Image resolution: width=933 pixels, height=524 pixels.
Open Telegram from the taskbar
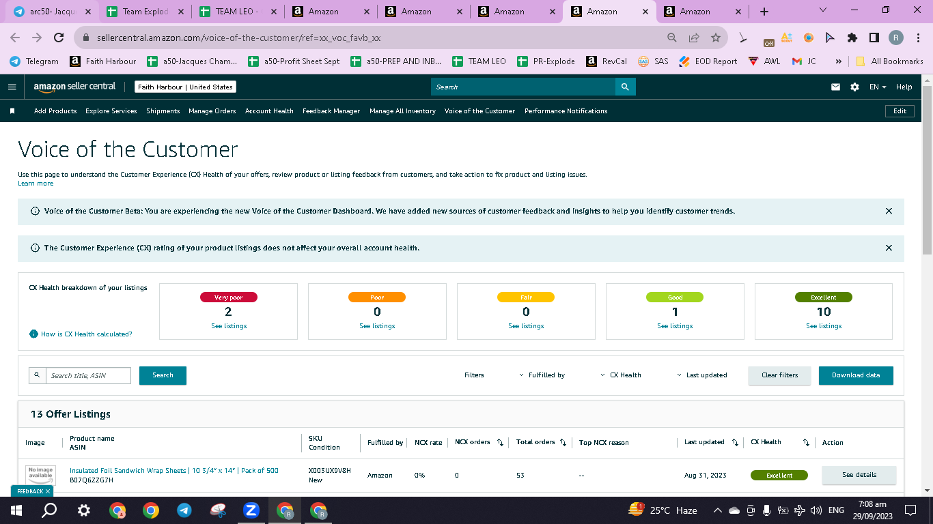[x=184, y=510]
